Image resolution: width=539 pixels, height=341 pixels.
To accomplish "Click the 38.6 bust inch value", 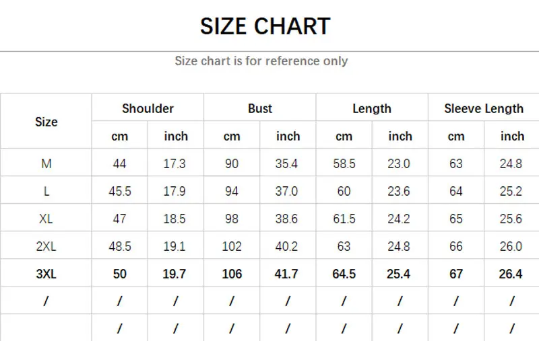I will point(286,219).
